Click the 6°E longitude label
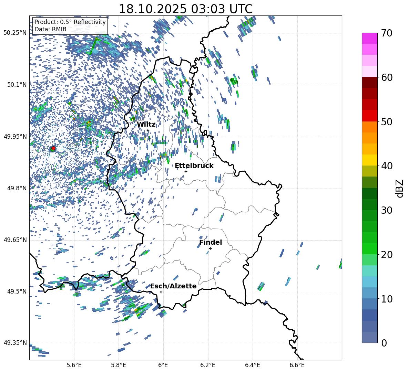 pos(163,365)
